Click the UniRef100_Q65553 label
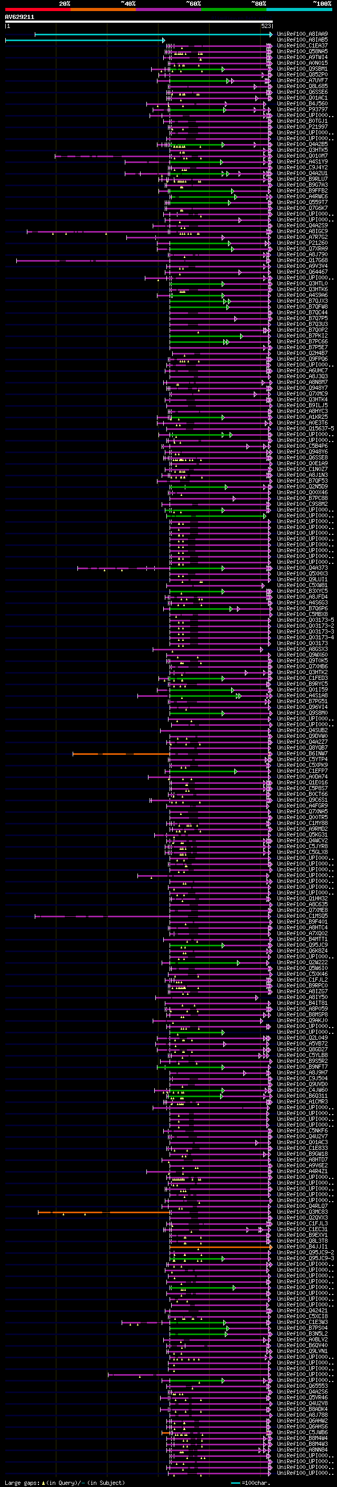337x1487 pixels. (302, 1386)
